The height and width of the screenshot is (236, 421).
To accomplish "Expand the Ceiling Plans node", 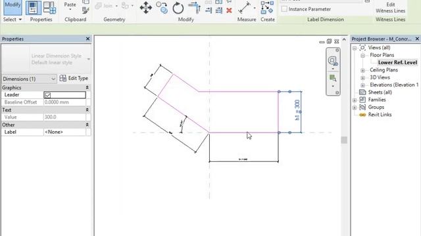I will [x=362, y=71].
